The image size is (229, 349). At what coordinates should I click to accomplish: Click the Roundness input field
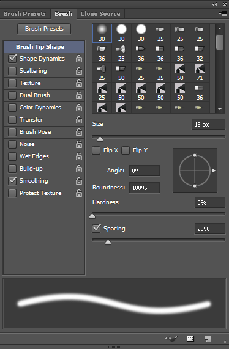coord(145,188)
